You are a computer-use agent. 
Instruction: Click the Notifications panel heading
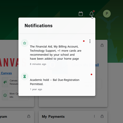(38, 26)
